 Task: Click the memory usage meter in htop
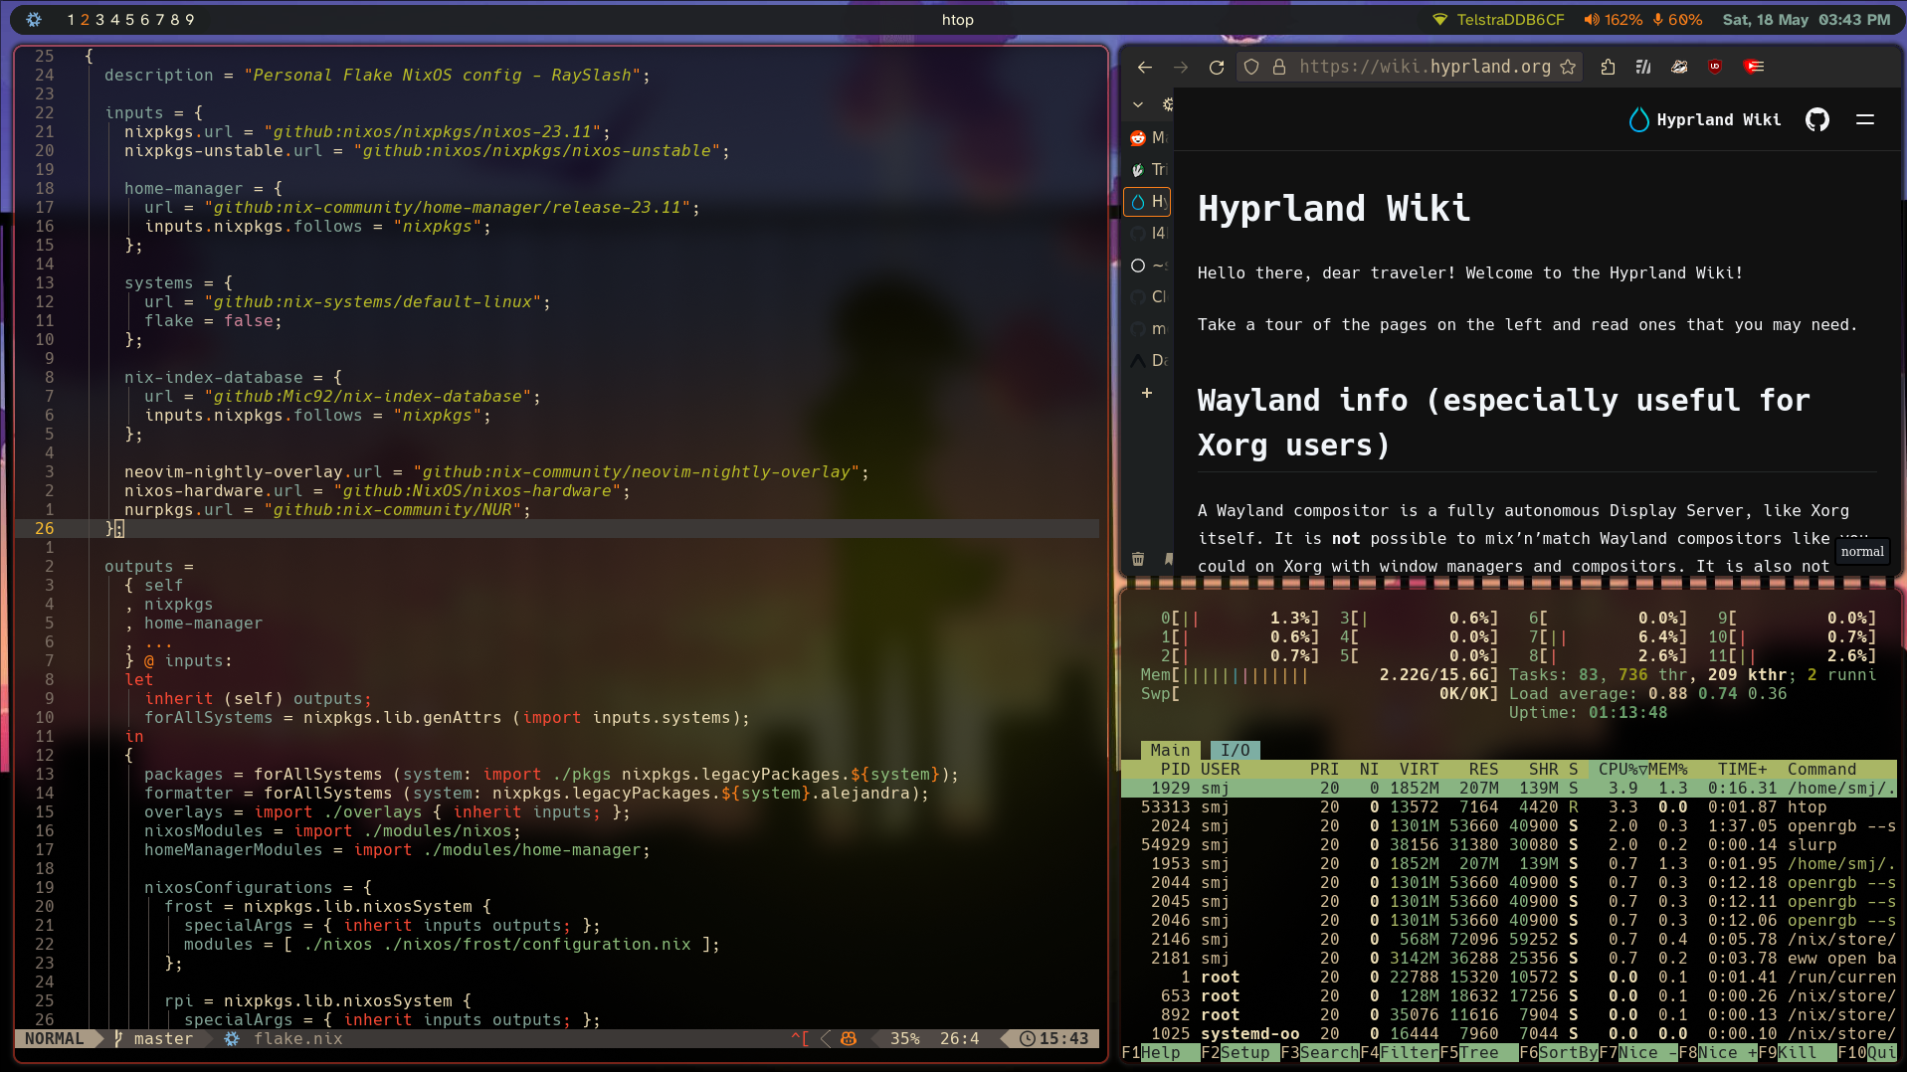pos(1319,674)
